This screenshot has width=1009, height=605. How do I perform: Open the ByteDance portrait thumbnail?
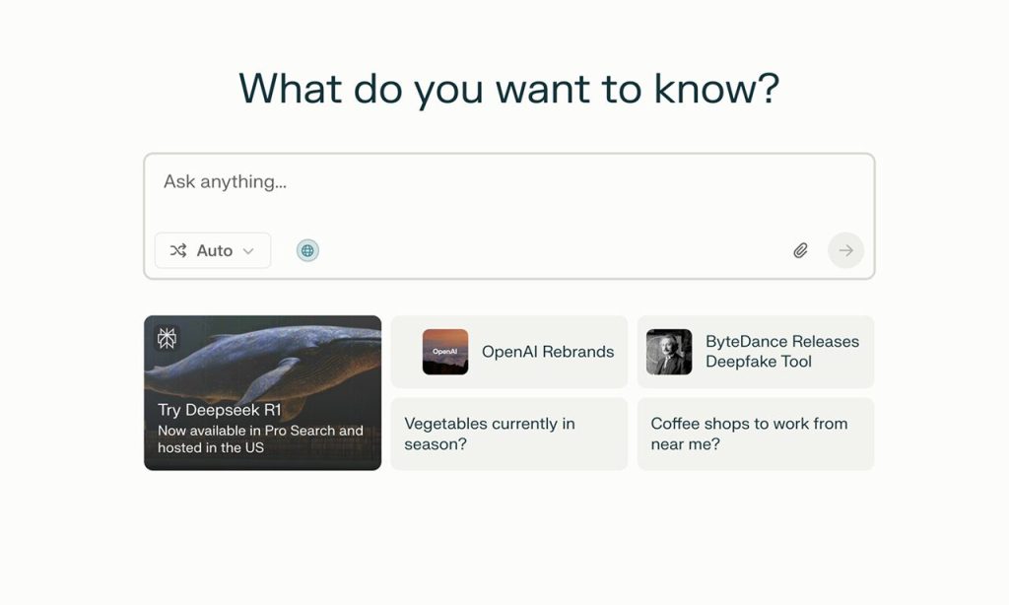669,352
